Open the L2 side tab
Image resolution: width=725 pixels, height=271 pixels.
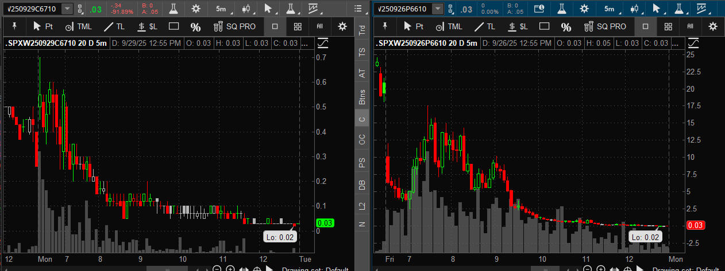362,206
